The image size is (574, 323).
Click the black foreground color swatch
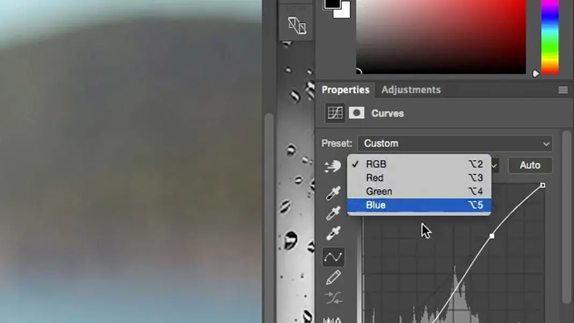click(x=332, y=4)
